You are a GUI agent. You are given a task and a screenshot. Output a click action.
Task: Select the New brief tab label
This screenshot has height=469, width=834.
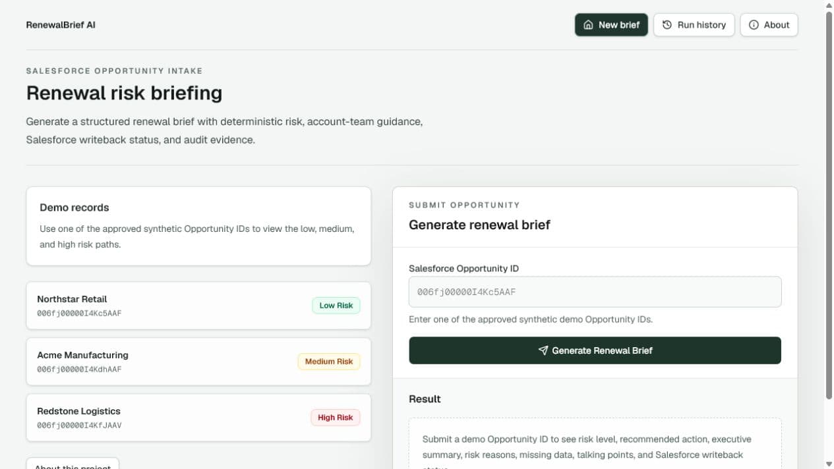(619, 25)
